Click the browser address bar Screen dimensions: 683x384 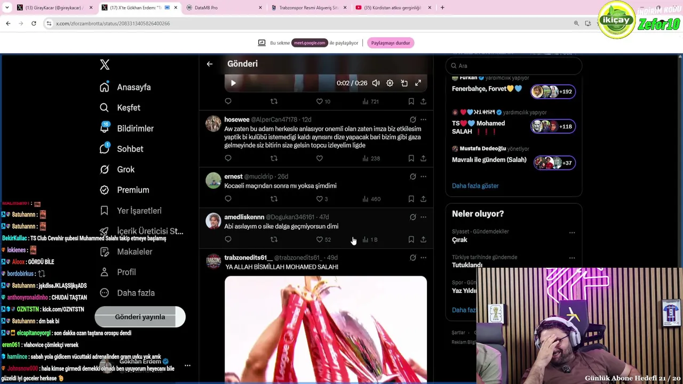[309, 23]
